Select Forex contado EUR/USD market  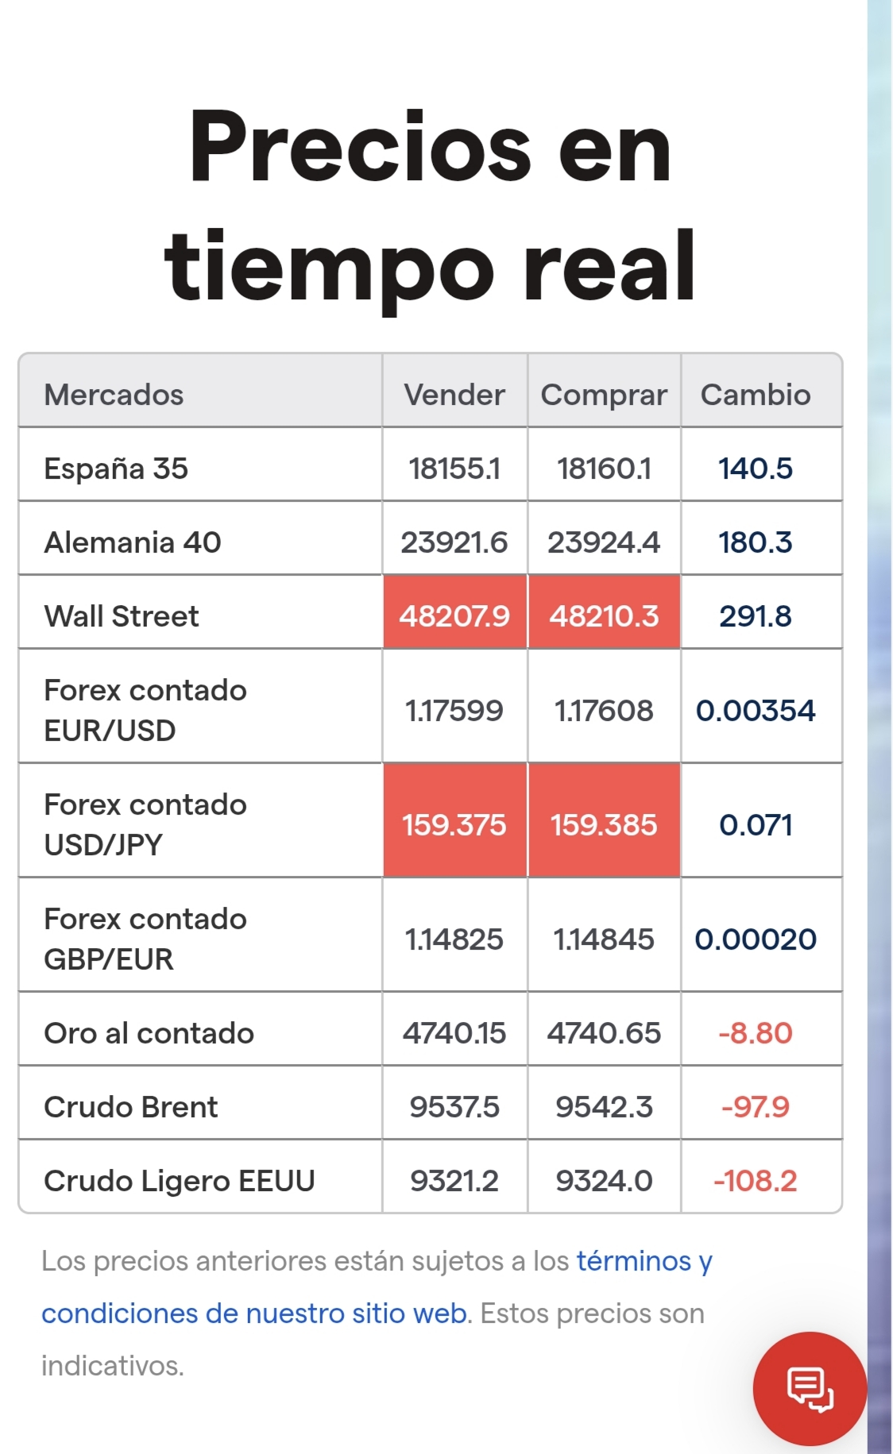click(x=145, y=710)
